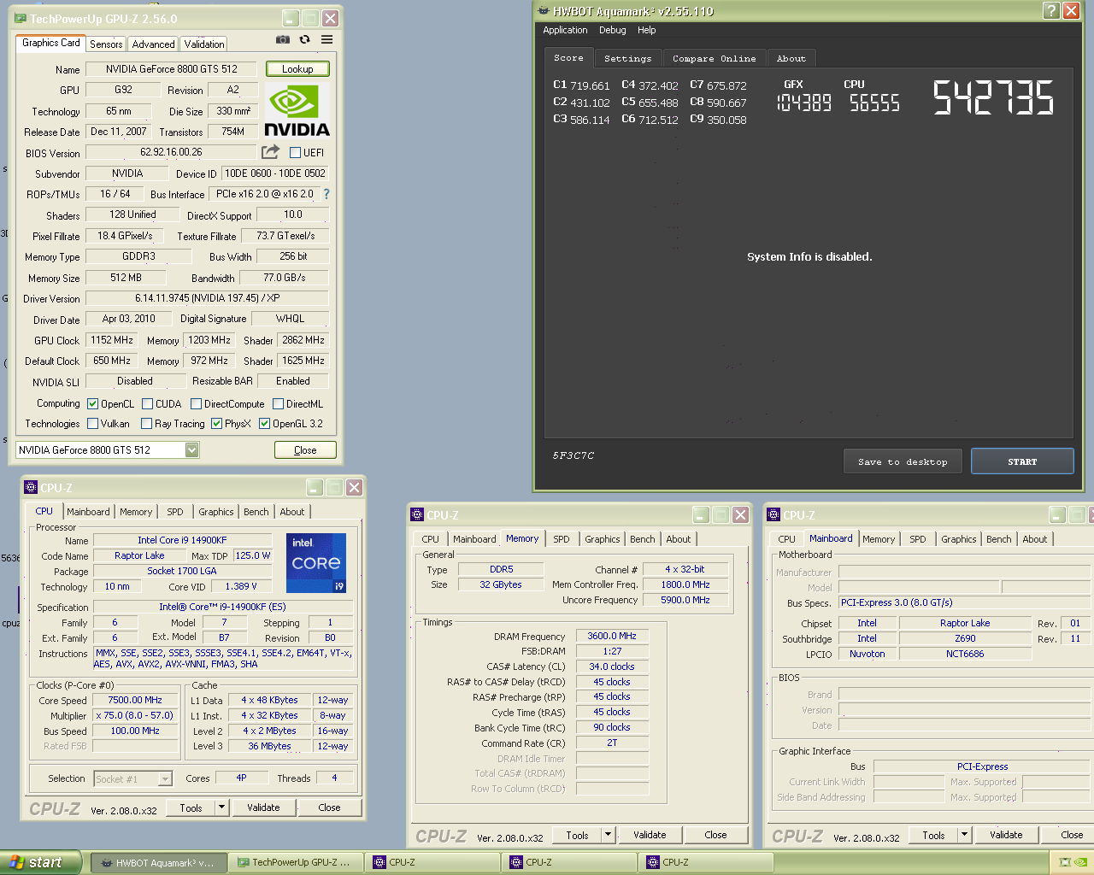Toggle Vulkan checkbox
1094x875 pixels.
click(x=93, y=424)
